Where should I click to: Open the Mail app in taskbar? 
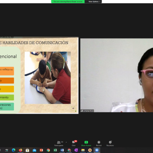pos(34,150)
